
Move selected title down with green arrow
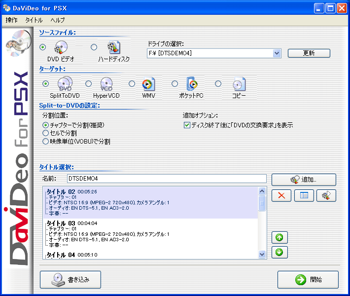(280, 252)
